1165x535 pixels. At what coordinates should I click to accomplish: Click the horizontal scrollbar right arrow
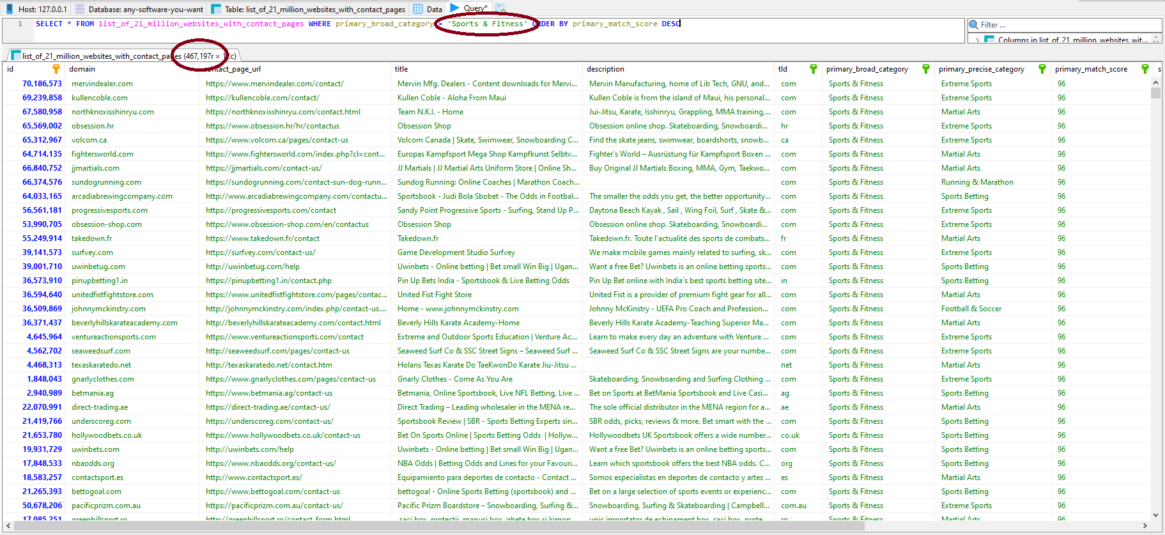[1145, 526]
